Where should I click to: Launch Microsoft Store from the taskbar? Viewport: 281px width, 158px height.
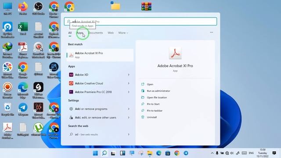[168, 153]
